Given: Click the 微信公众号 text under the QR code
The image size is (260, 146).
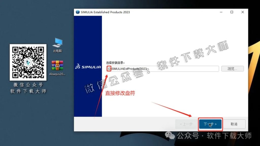Looking at the screenshot, I should [x=28, y=85].
